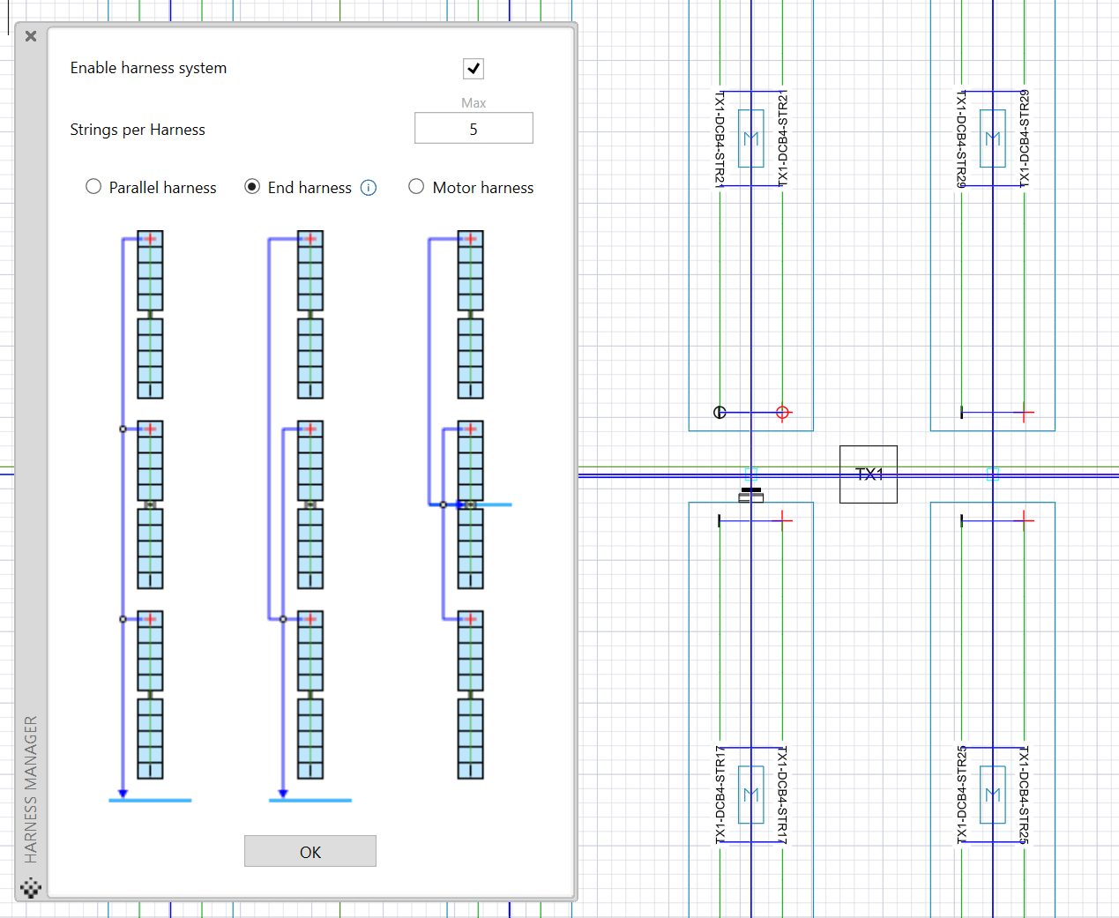Click red circled positive terminal on STR21
The width and height of the screenshot is (1119, 918).
(x=782, y=412)
